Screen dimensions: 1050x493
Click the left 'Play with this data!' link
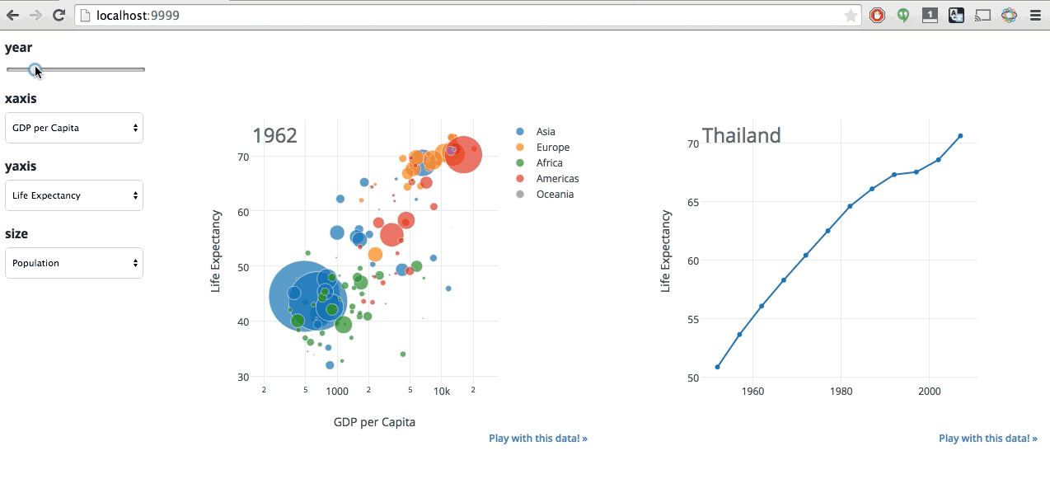(538, 438)
